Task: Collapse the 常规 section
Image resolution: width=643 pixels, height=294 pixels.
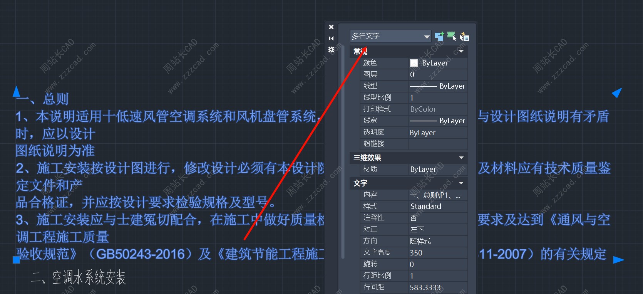Action: click(x=461, y=51)
